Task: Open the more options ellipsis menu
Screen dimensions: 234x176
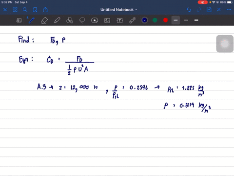Action: [229, 10]
